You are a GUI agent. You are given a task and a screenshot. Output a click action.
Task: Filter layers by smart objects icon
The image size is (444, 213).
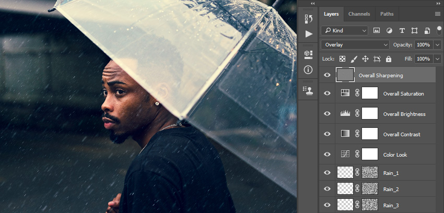pyautogui.click(x=427, y=31)
